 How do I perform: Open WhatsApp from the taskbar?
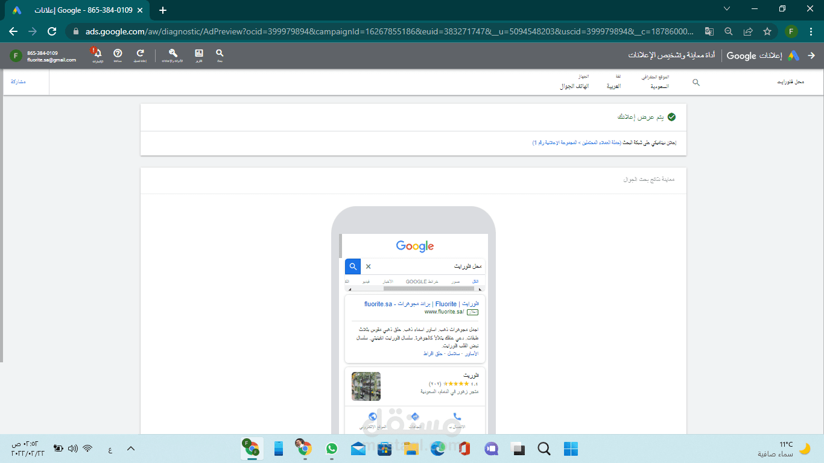point(331,449)
